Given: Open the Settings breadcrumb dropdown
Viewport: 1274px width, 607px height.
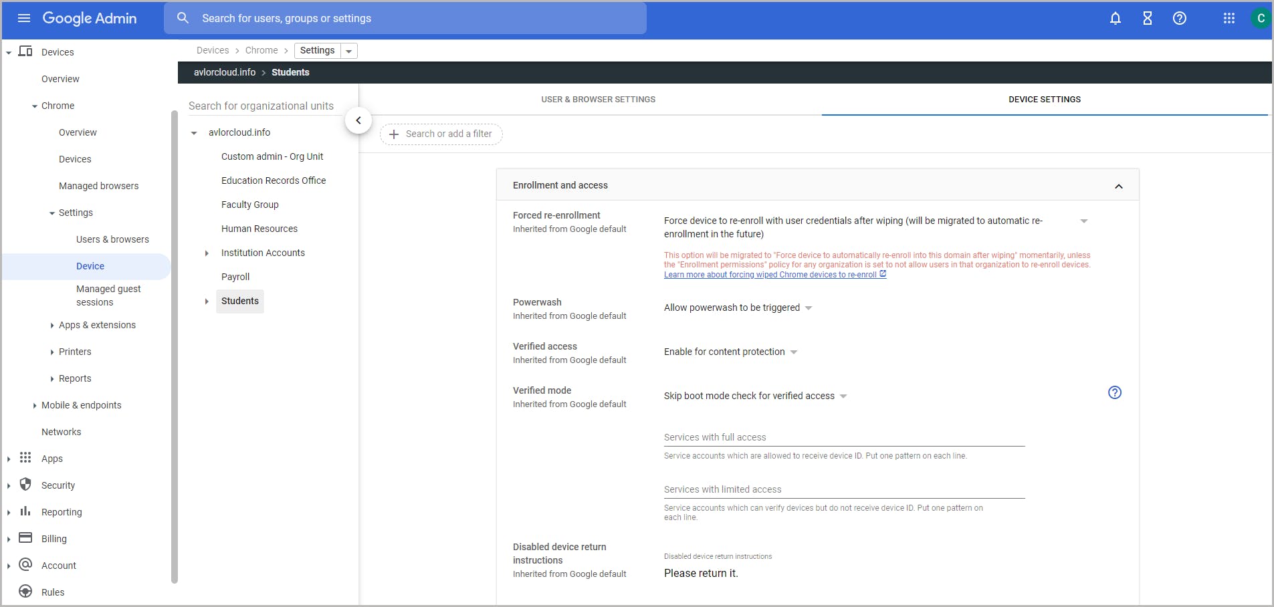Looking at the screenshot, I should [349, 51].
